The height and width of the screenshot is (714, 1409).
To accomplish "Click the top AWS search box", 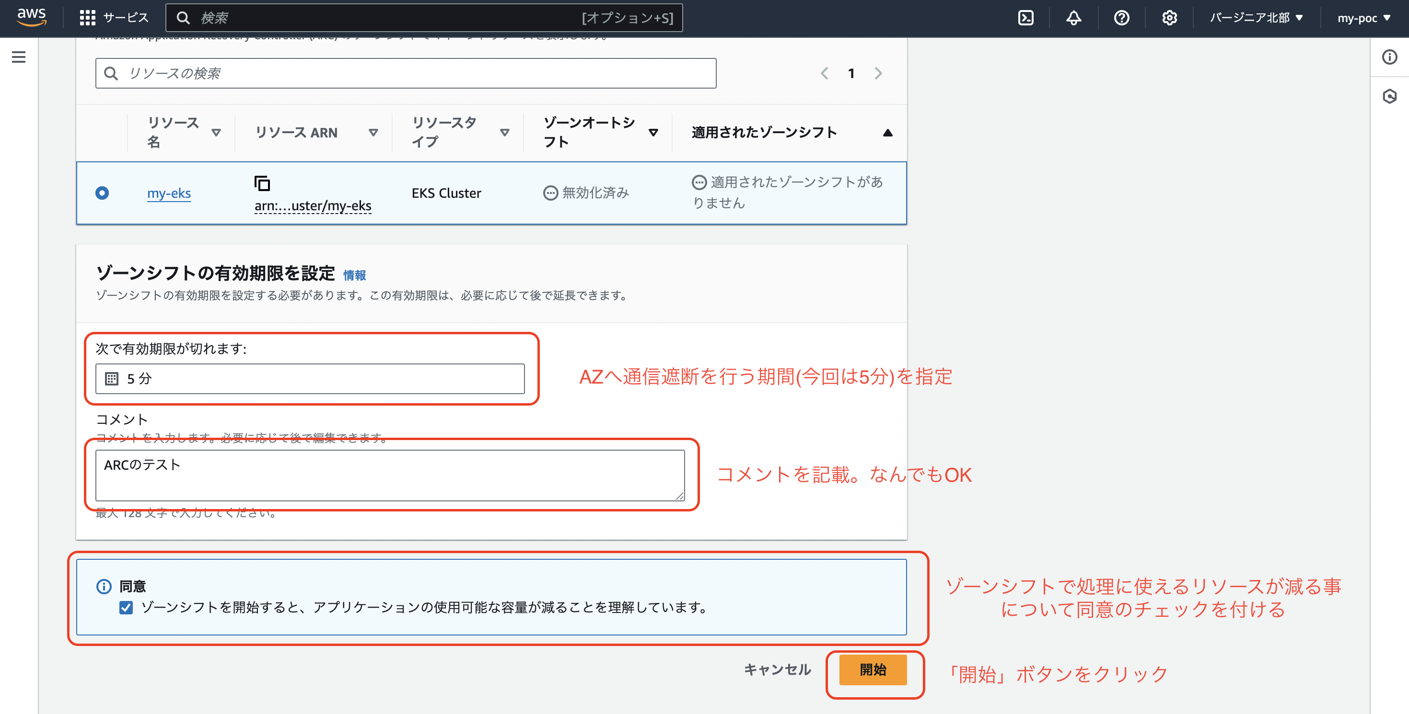I will pyautogui.click(x=424, y=18).
